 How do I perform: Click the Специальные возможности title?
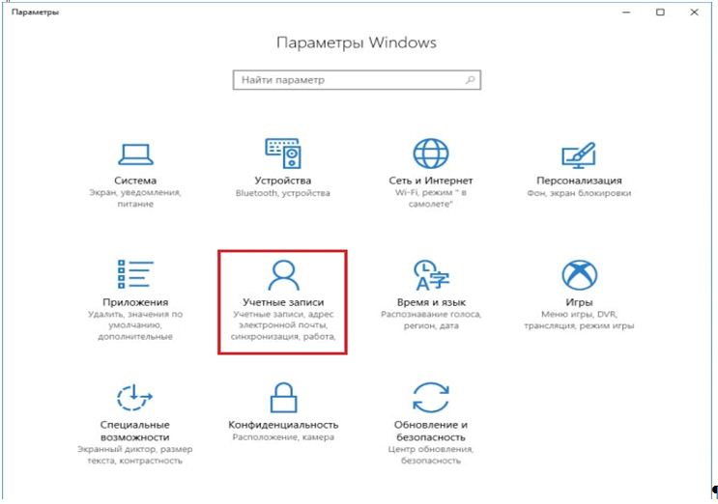(x=134, y=431)
